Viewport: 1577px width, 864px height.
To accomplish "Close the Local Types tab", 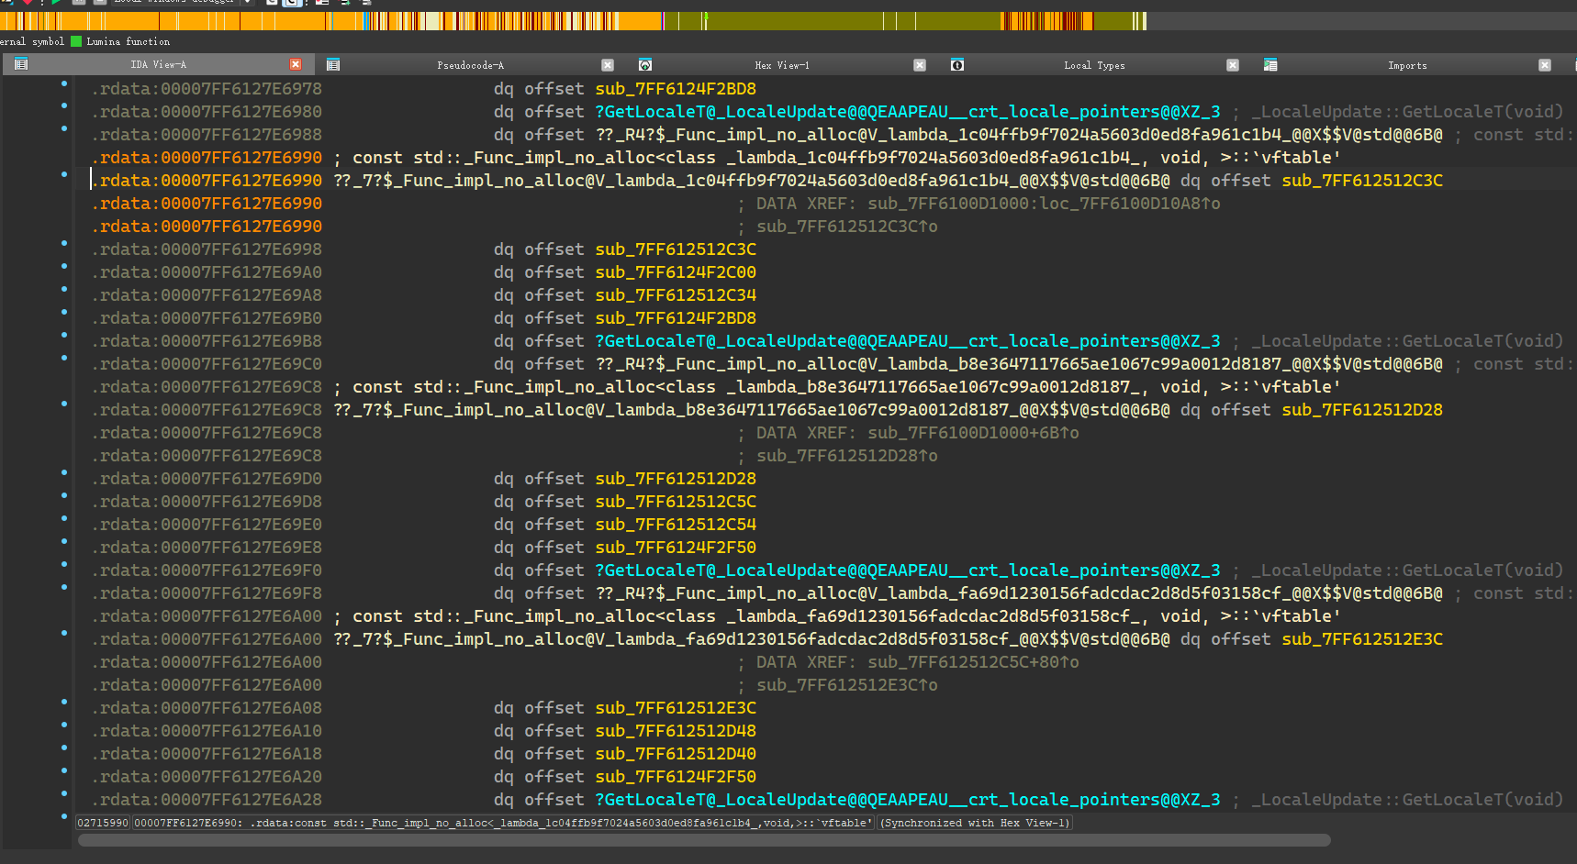I will (x=1233, y=65).
